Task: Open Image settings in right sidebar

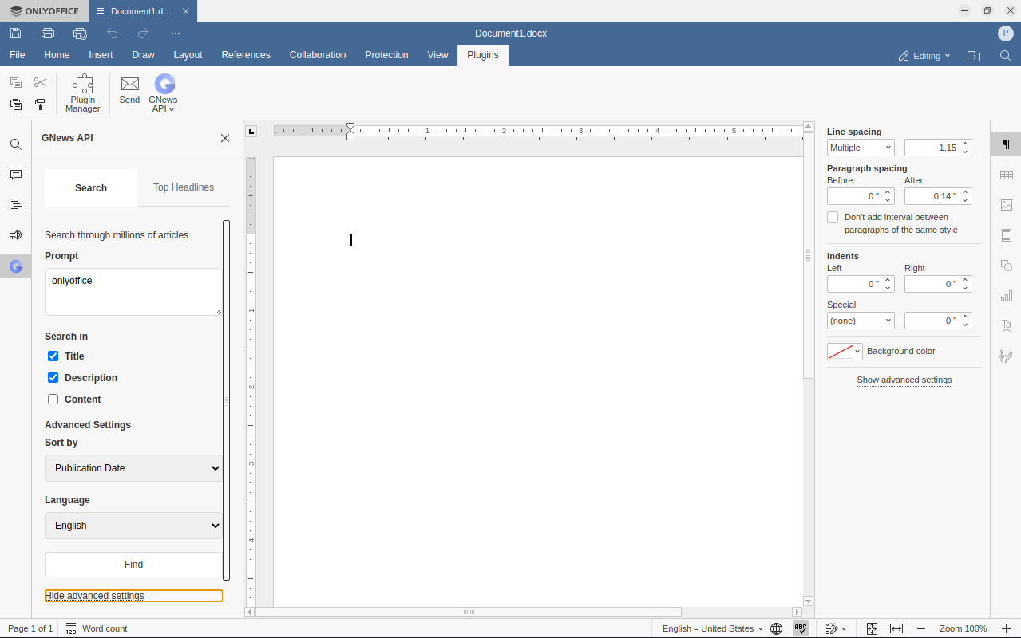Action: (x=1006, y=205)
